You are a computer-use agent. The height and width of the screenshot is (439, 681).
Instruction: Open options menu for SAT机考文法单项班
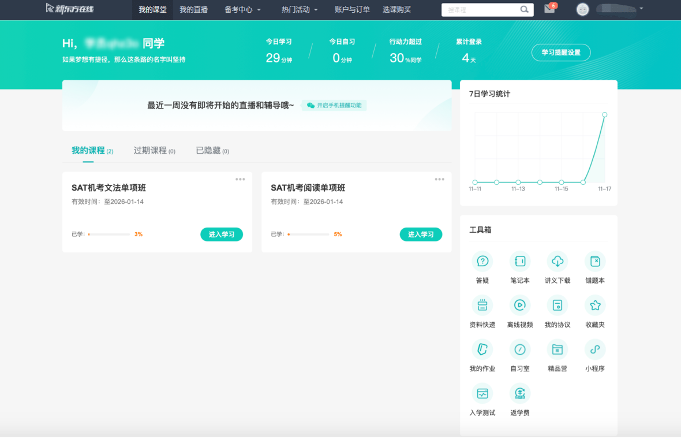click(x=240, y=179)
